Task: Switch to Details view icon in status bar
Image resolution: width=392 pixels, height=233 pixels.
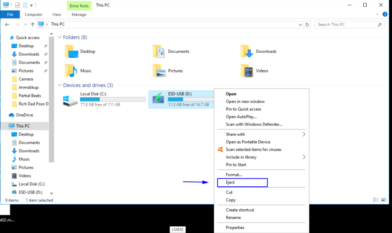Action: point(376,200)
